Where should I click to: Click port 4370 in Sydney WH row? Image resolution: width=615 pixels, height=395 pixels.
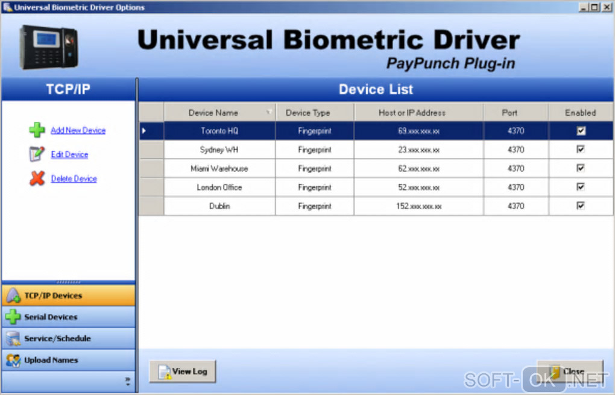pos(516,150)
